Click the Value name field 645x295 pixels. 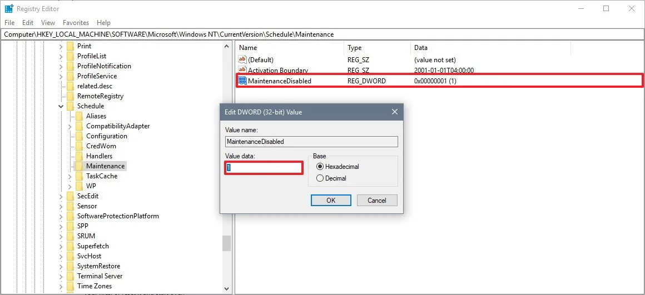coord(311,142)
